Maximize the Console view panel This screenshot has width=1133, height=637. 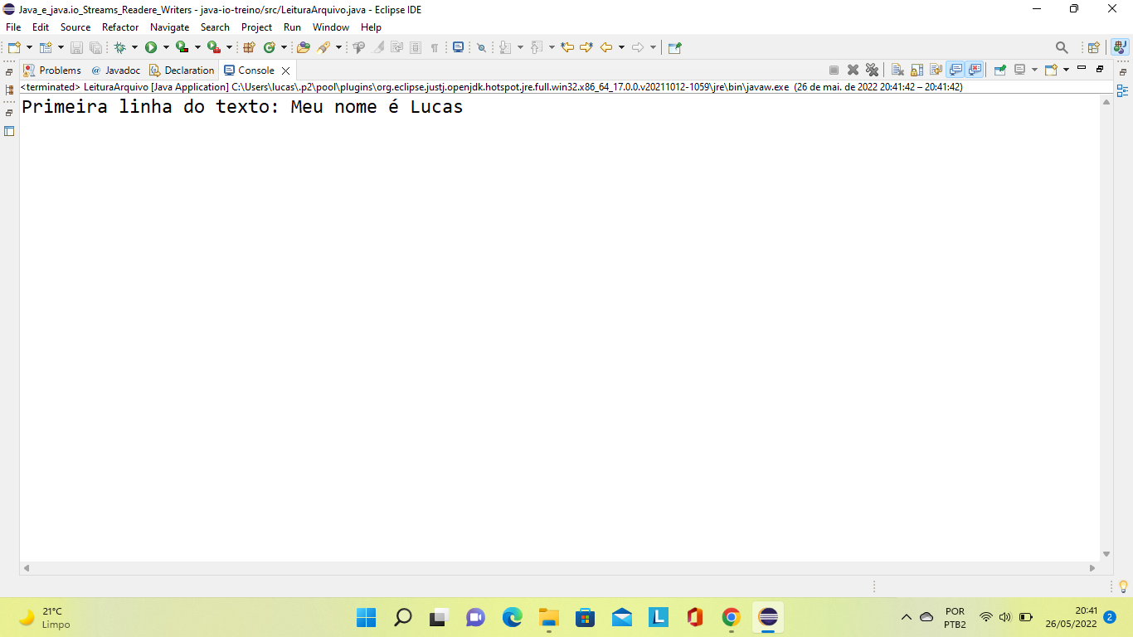coord(1100,69)
